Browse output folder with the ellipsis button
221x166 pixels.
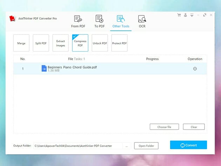127,146
